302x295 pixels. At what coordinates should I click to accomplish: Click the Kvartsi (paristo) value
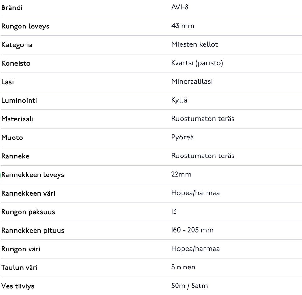[197, 63]
